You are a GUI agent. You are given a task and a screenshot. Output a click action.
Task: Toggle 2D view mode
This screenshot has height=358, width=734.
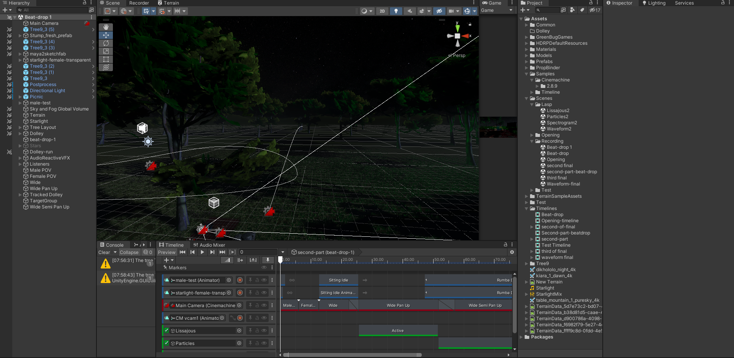point(382,11)
